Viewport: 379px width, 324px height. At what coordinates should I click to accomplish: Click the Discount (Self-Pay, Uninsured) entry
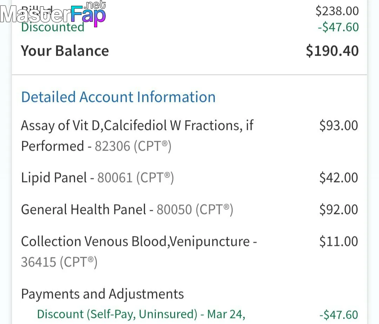[x=141, y=314]
